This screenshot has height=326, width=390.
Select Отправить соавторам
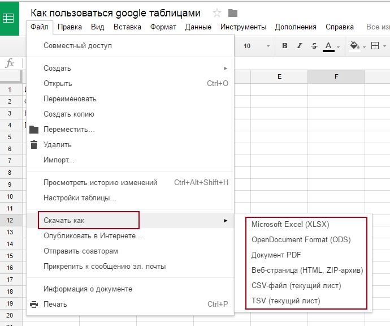pyautogui.click(x=131, y=251)
